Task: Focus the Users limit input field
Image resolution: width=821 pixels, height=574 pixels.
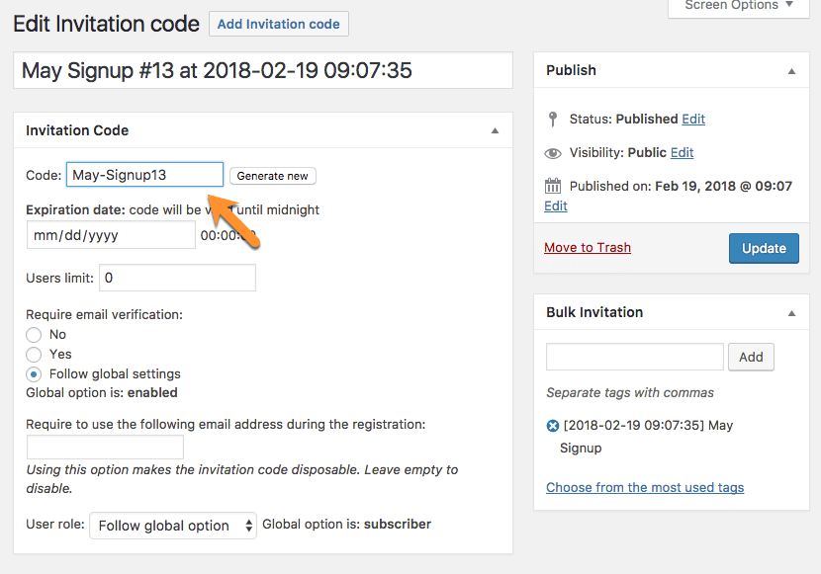Action: point(178,279)
